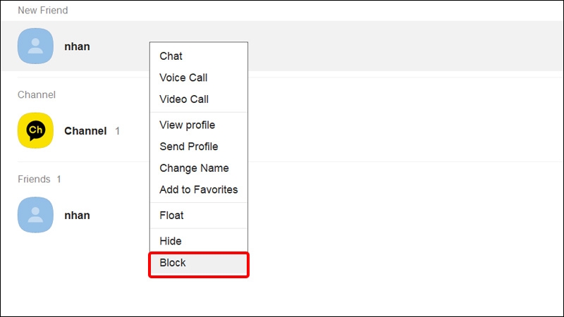
Task: Click nhan's avatar in Friends section
Action: click(35, 215)
